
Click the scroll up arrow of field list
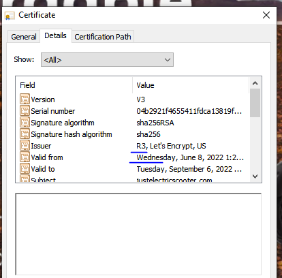point(255,83)
